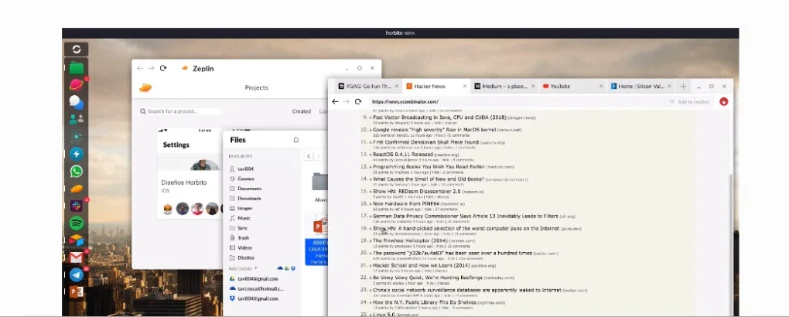The image size is (789, 317).
Task: Go back in the Zeplin window
Action: pos(140,68)
